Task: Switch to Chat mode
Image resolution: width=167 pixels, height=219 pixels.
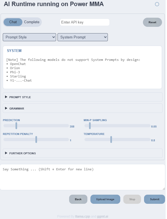Action: pos(13,22)
